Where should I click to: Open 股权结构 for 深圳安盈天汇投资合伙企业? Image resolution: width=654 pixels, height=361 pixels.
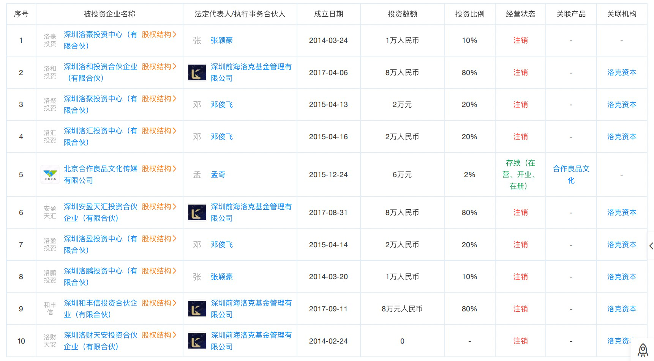coord(159,207)
